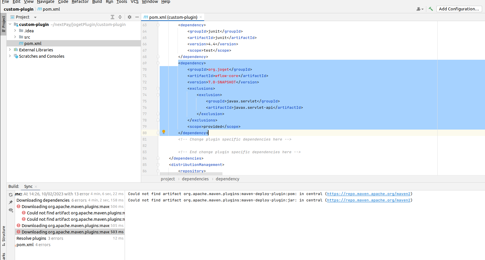Collapse the custom-plugin root folder
The image size is (485, 260).
10,25
